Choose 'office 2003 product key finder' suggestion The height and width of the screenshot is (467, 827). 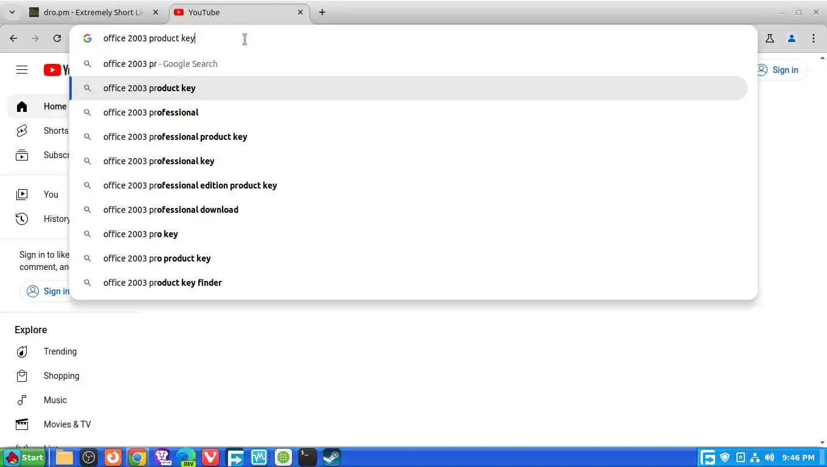409,283
